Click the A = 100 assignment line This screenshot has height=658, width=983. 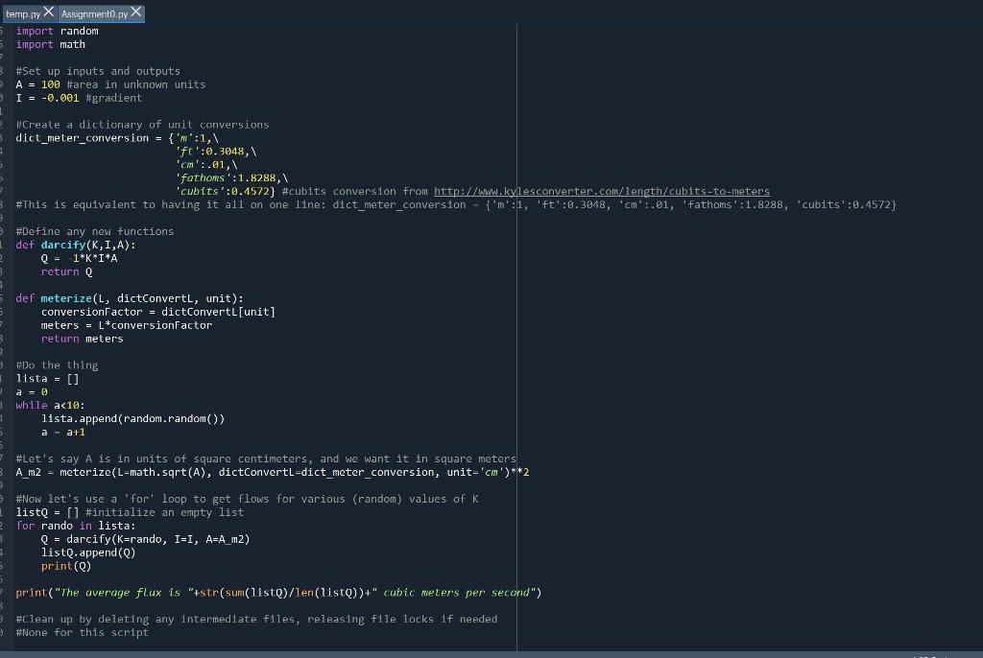coord(38,84)
